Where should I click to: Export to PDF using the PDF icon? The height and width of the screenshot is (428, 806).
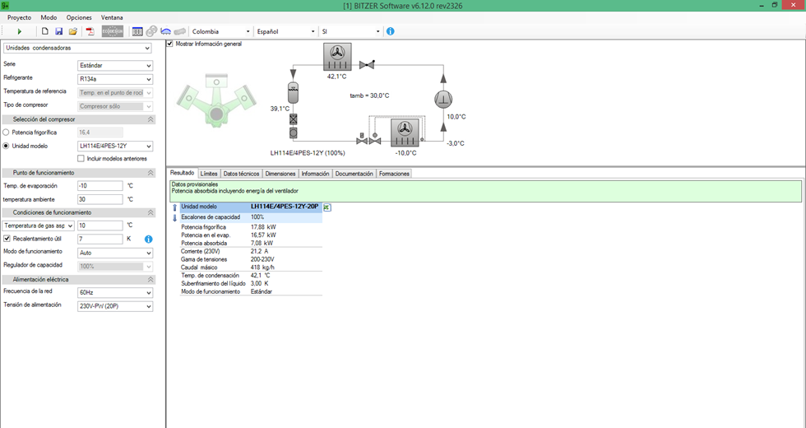(90, 31)
